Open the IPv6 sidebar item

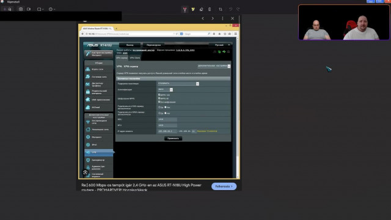pos(99,145)
